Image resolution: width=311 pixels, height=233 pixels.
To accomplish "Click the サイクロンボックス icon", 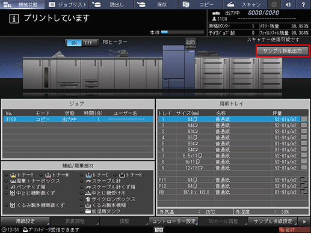I will 88,199.
